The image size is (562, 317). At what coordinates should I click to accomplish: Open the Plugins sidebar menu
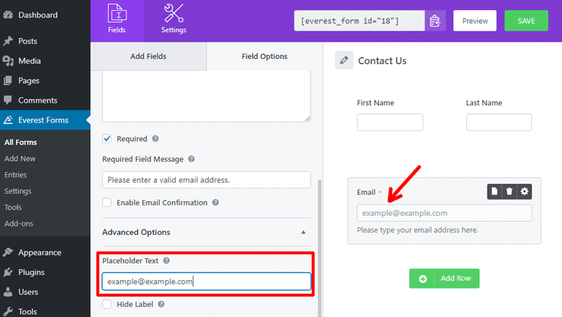pyautogui.click(x=31, y=273)
